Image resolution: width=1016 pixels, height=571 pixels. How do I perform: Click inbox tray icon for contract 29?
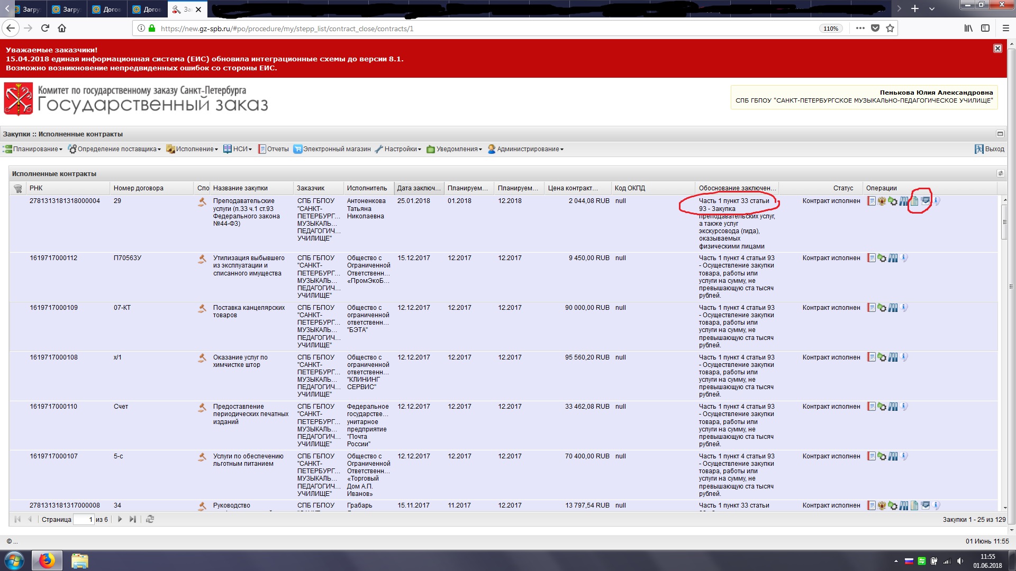click(x=926, y=201)
